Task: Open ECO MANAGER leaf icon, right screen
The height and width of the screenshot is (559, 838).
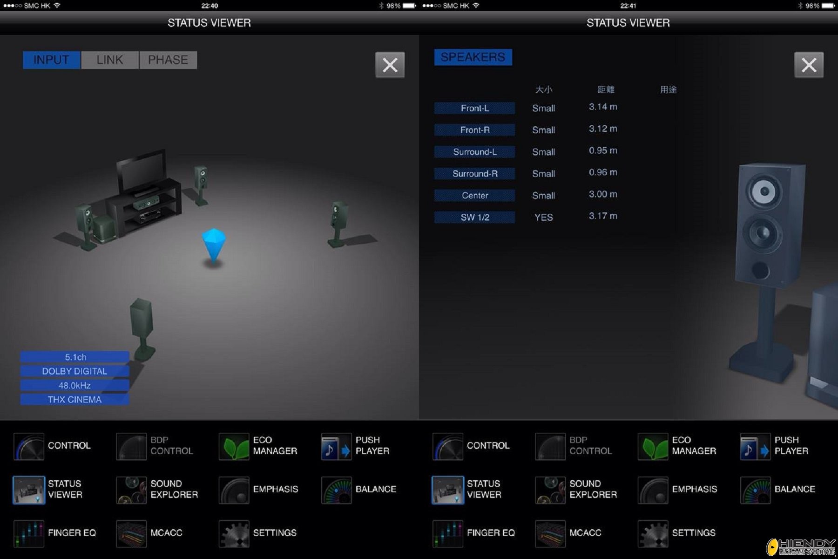Action: point(653,446)
